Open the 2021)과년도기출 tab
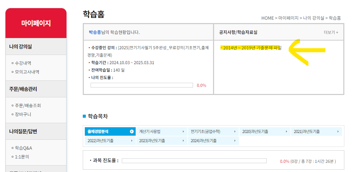The image size is (363, 172). pos(306,131)
